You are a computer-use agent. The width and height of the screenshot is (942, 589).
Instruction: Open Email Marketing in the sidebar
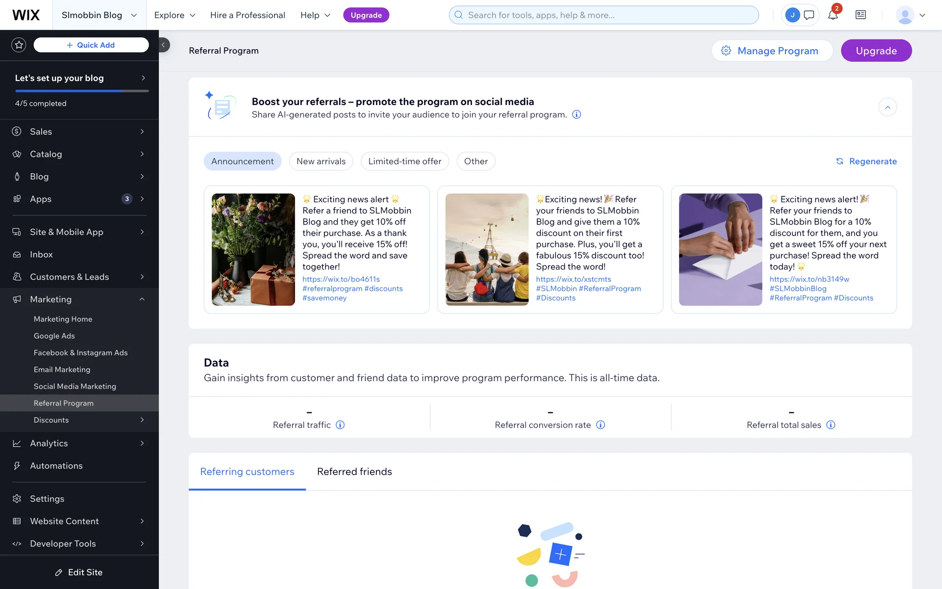[62, 370]
